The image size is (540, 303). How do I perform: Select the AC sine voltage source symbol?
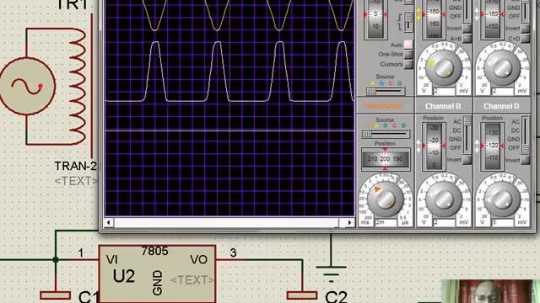point(28,86)
